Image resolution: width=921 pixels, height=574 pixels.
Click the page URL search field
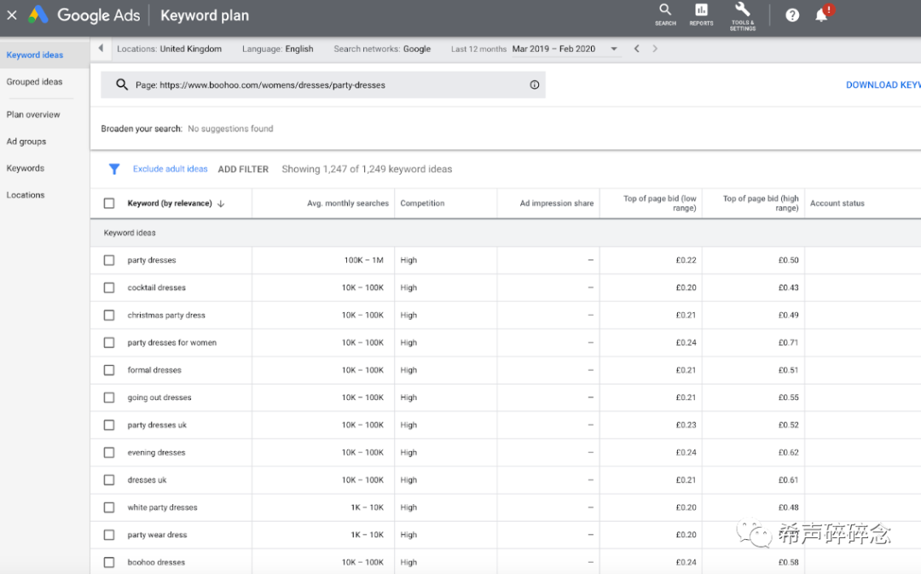click(324, 85)
